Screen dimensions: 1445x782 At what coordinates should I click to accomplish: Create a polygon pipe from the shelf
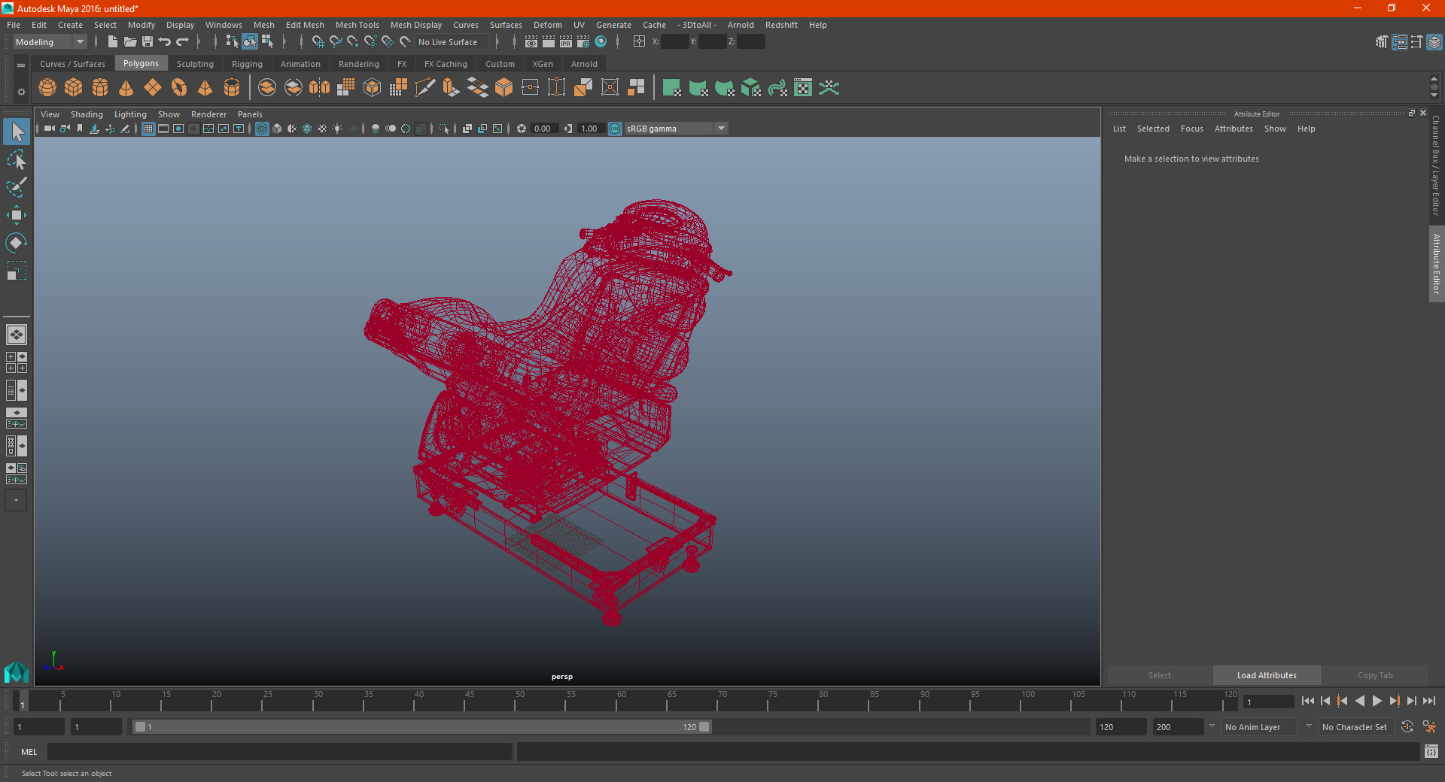(x=232, y=88)
